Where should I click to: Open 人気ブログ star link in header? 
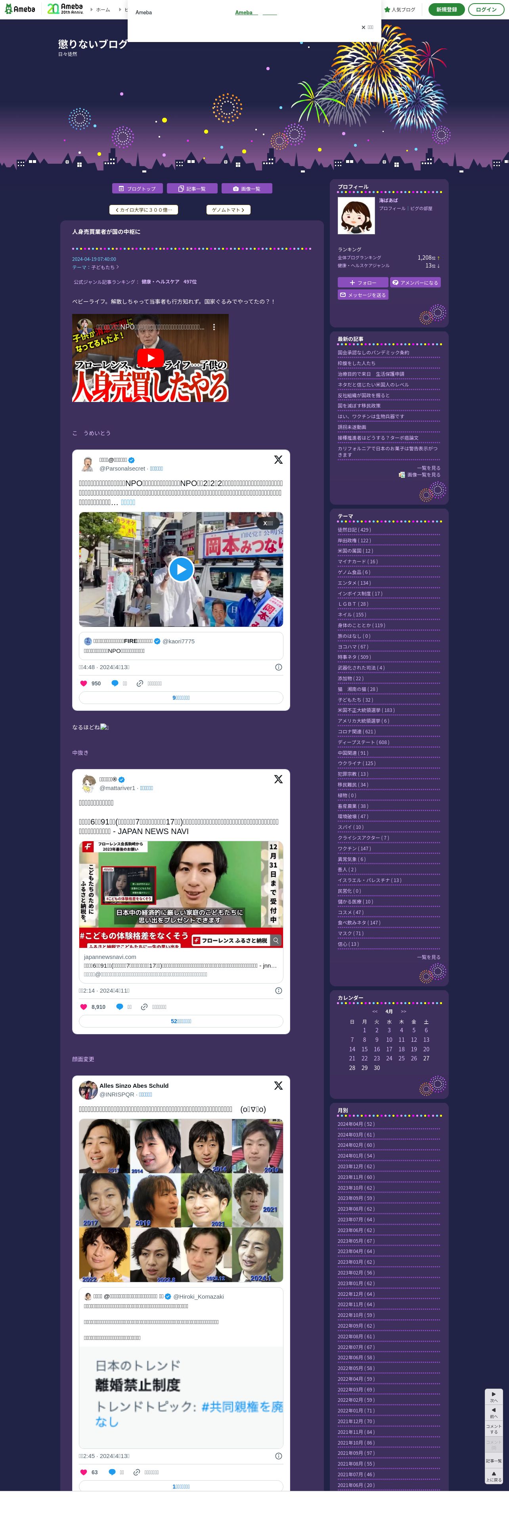pos(400,10)
